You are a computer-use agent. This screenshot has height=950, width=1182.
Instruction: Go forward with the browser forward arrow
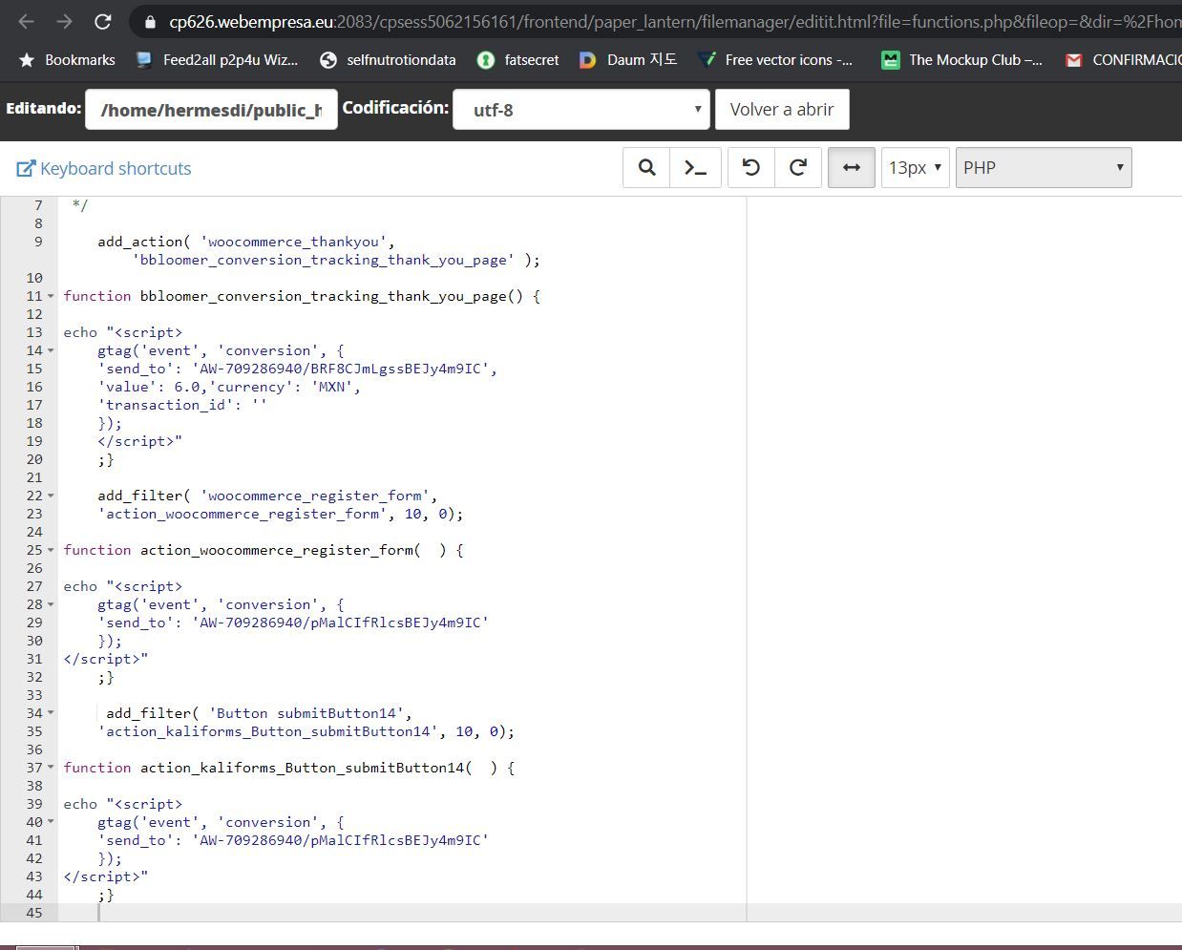click(x=64, y=21)
